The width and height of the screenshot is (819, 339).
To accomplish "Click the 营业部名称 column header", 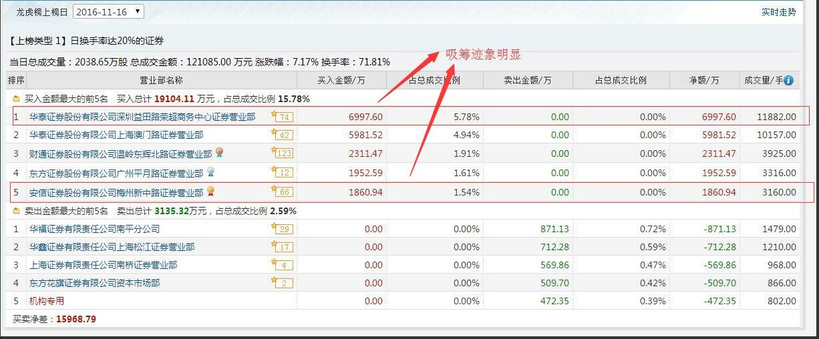I will tap(160, 81).
